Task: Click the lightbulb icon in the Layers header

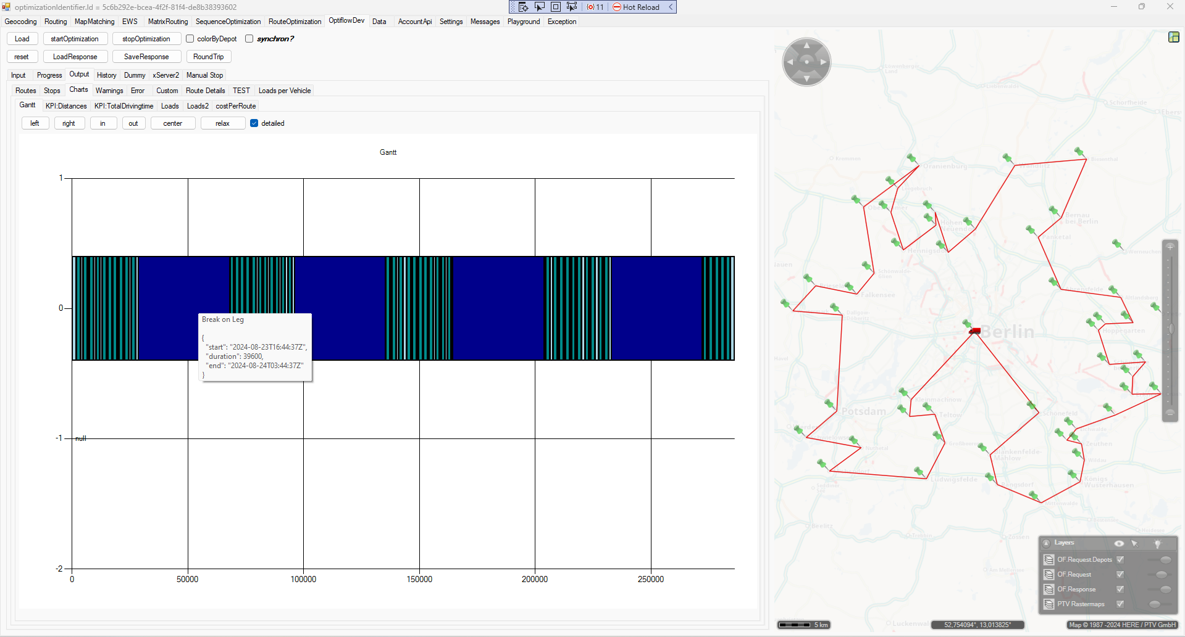Action: [x=1157, y=543]
